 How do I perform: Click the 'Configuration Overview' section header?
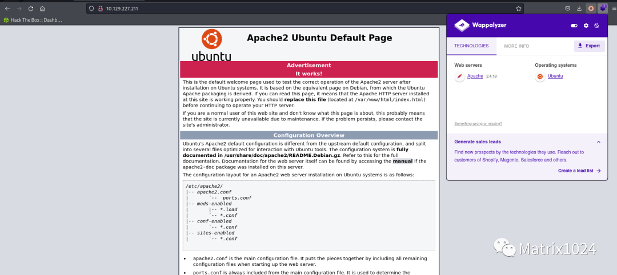[309, 136]
